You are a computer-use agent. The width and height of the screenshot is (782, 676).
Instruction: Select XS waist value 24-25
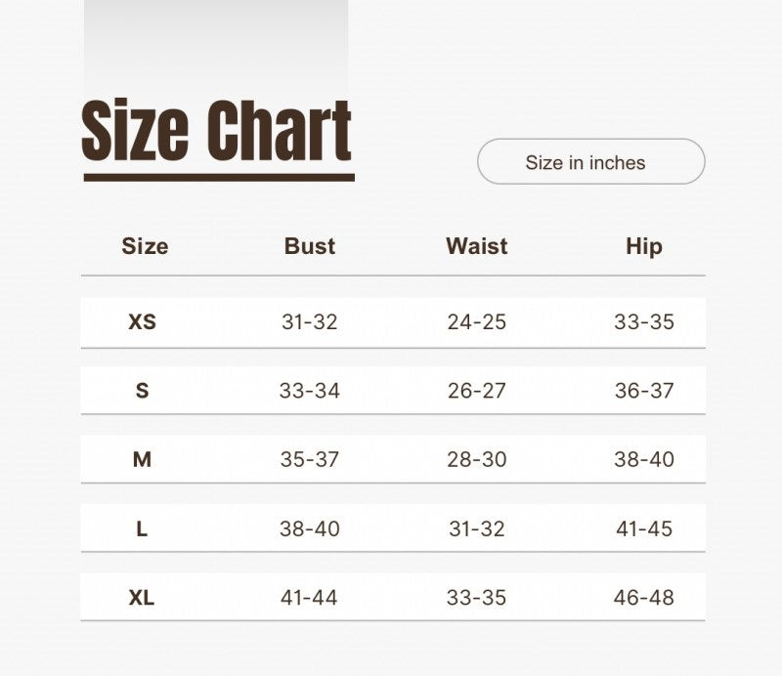click(477, 322)
